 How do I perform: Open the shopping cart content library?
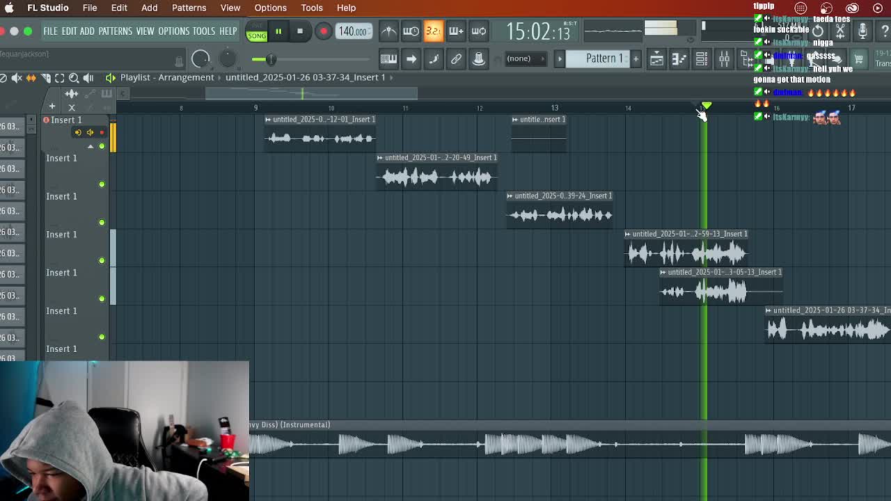(858, 59)
